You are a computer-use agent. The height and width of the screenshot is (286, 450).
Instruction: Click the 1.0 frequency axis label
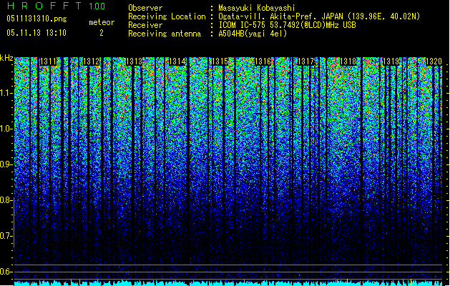[x=6, y=129]
